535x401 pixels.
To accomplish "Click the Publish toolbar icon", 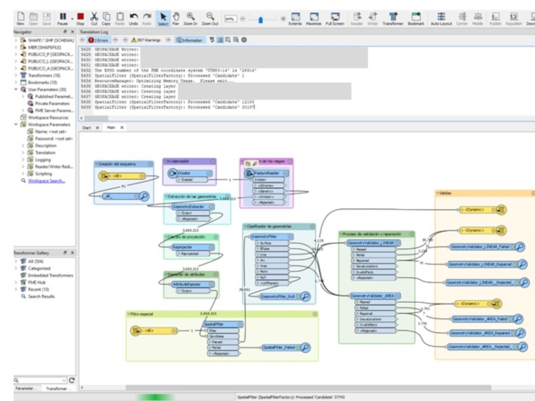I will [495, 18].
